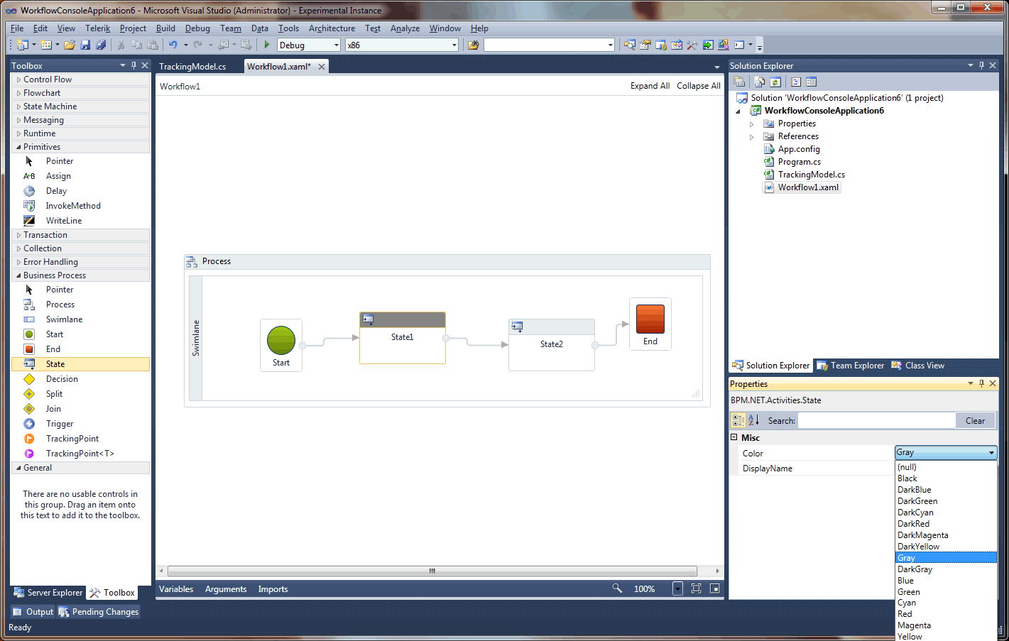The width and height of the screenshot is (1009, 641).
Task: Choose the InvokeMethod toolbox item
Action: [73, 206]
